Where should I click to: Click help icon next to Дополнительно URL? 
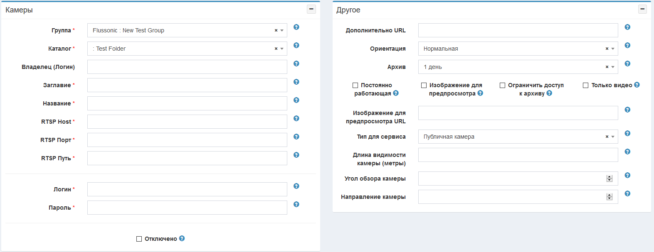pyautogui.click(x=627, y=27)
